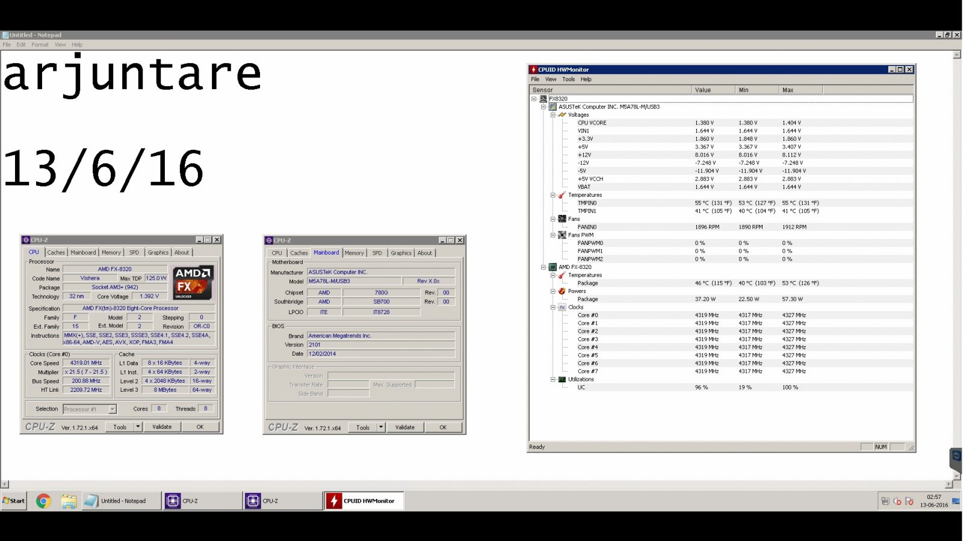Click the Value column header
The image size is (963, 541).
[x=713, y=90]
